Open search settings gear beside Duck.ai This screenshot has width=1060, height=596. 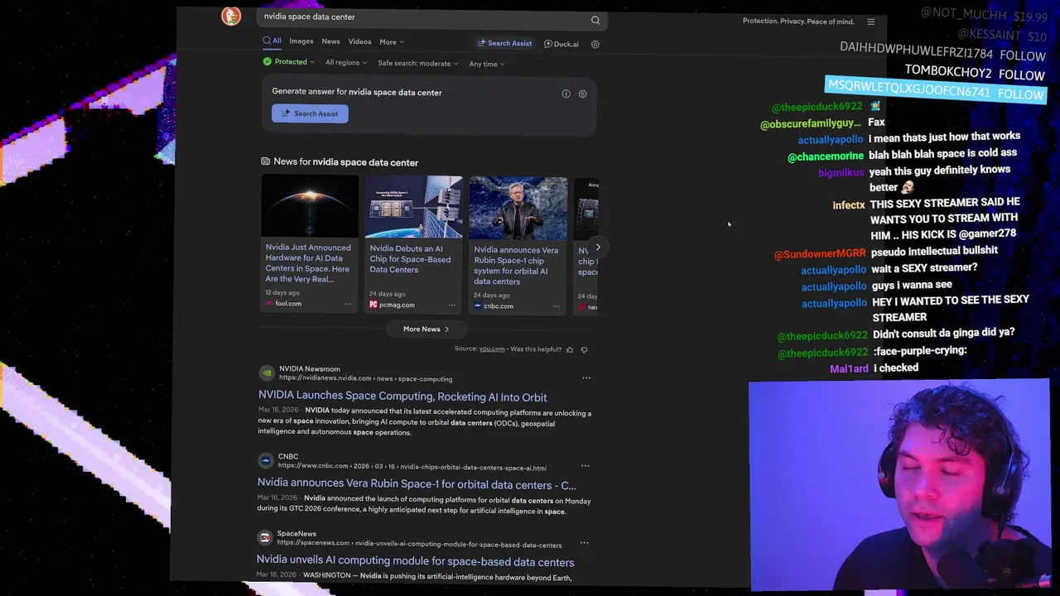(595, 44)
